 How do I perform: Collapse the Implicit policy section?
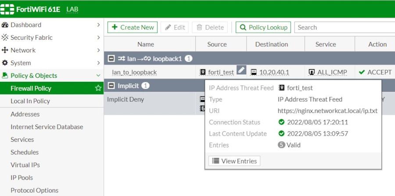111,86
